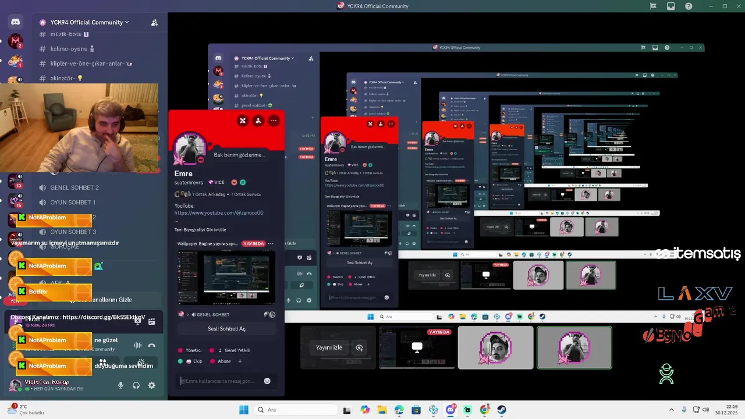Pop out the stream with the icon beside the bottom-row Yayını İzle
The image size is (745, 419).
359,347
